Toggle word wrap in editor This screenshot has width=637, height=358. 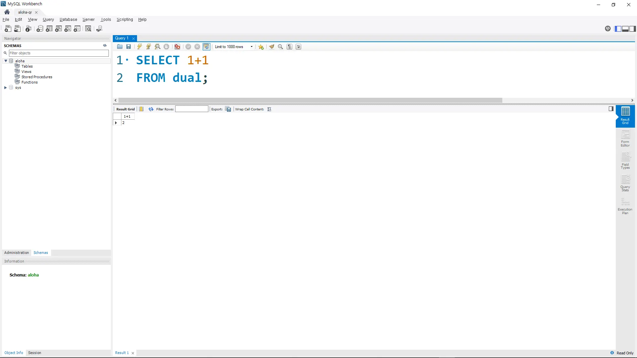click(299, 47)
